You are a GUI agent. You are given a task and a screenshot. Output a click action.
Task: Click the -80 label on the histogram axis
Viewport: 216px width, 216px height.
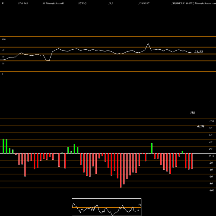tap(211, 184)
